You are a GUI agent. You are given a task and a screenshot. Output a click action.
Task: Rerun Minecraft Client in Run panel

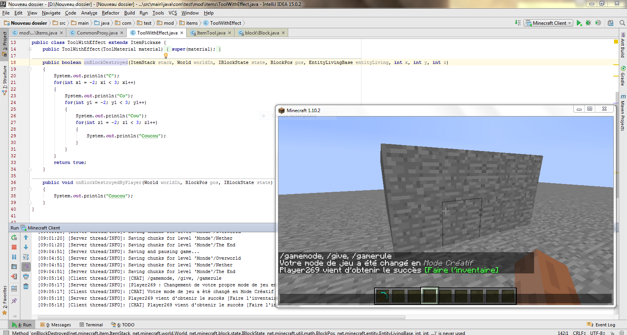tap(14, 237)
